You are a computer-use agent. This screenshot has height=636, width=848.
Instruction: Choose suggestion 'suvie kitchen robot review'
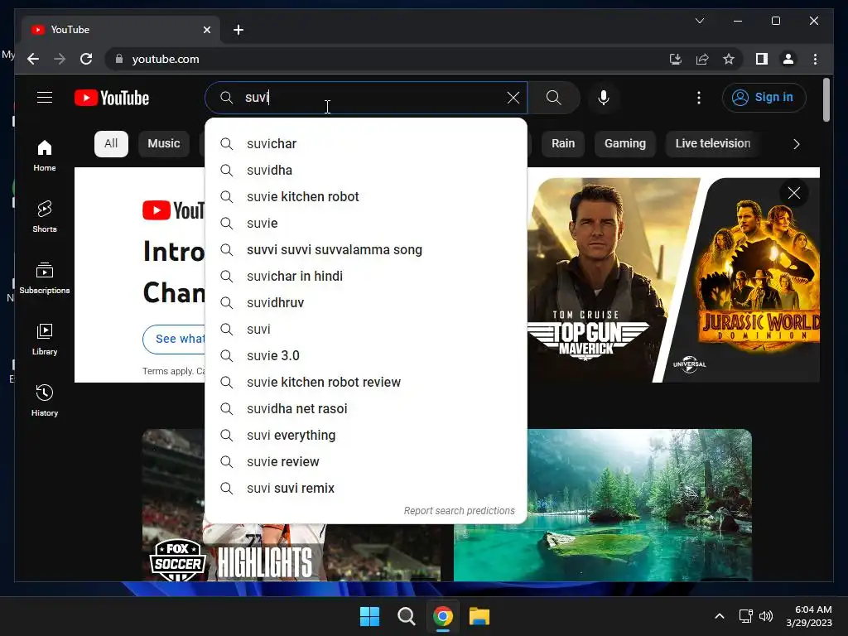(366, 383)
